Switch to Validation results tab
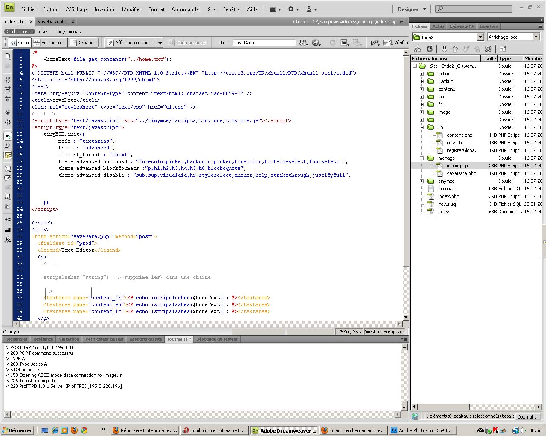Viewport: 546px width, 436px height. coord(69,339)
